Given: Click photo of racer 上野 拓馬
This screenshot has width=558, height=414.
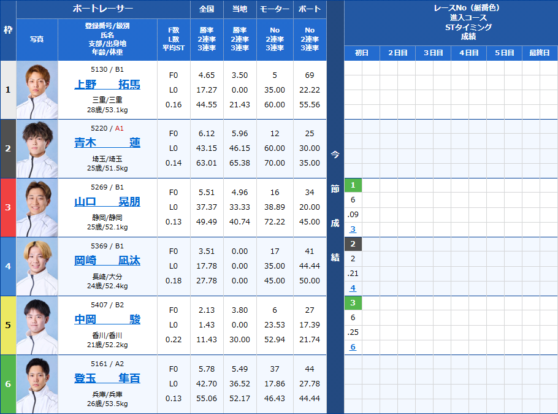Looking at the screenshot, I should click(x=37, y=90).
